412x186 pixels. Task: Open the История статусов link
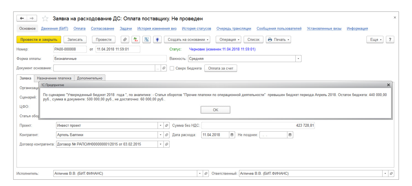tap(196, 28)
